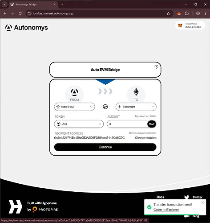
Task: Focus the amount input field
Action: 127,124
